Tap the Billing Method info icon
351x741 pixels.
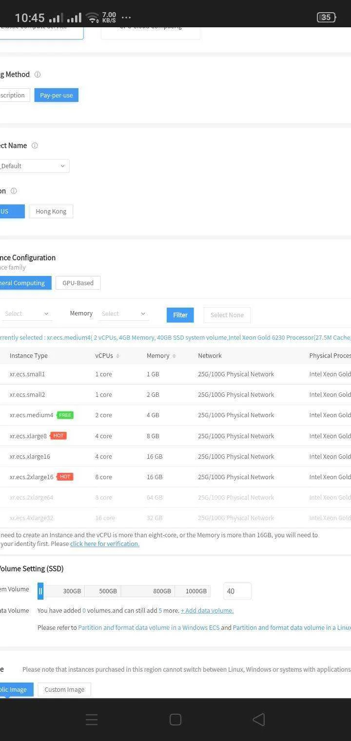38,75
